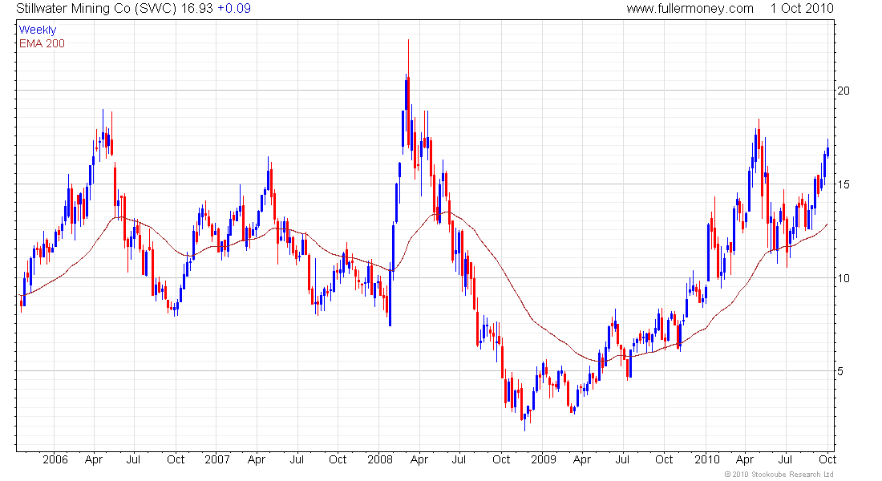Click the 2006 year axis label
Image resolution: width=882 pixels, height=481 pixels.
55,459
